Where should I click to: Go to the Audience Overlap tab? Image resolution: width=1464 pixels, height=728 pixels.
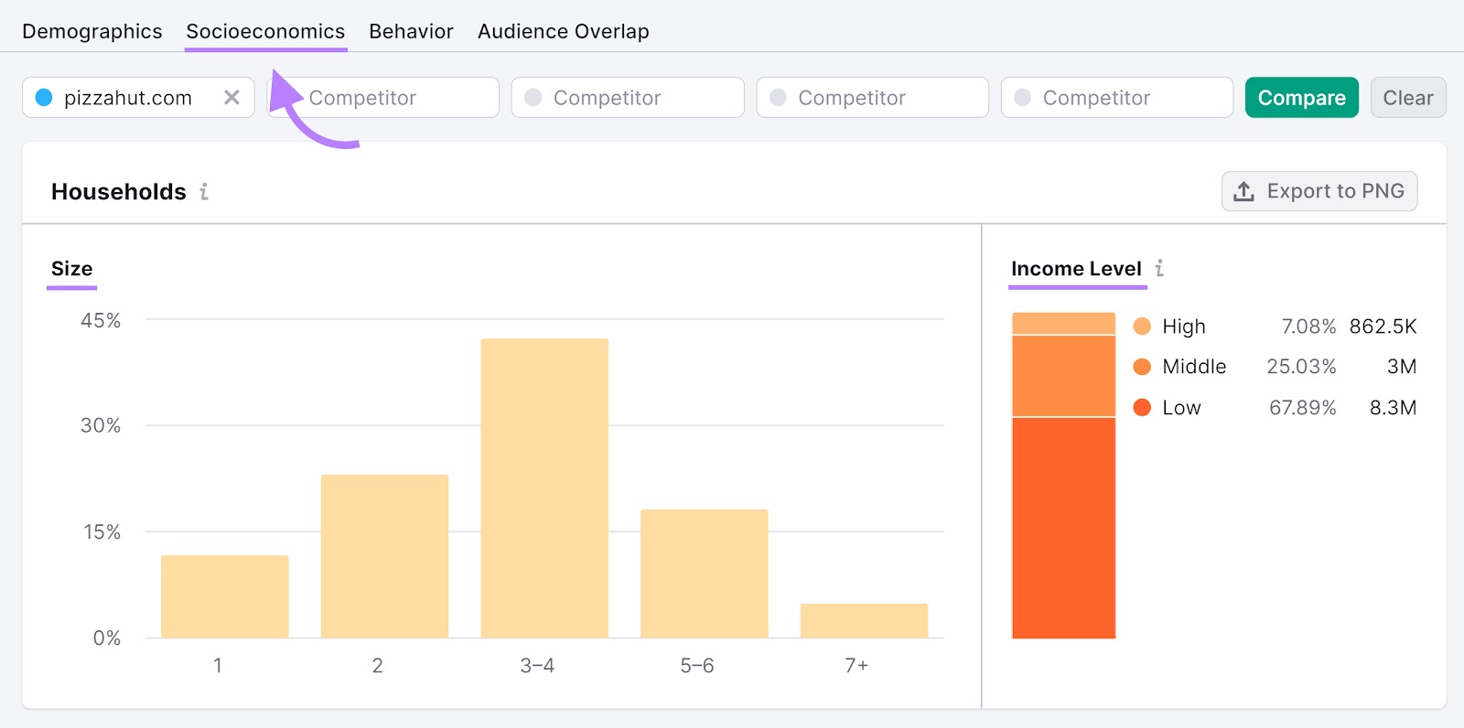[563, 31]
